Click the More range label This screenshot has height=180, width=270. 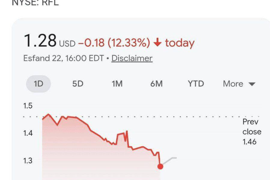tap(233, 84)
